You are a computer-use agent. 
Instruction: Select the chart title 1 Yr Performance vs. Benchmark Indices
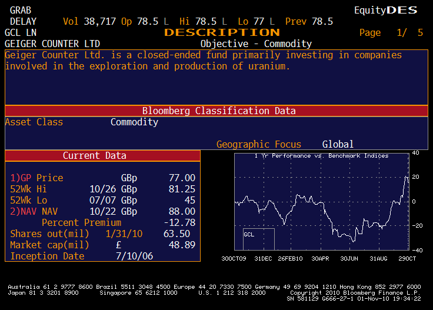coord(321,156)
